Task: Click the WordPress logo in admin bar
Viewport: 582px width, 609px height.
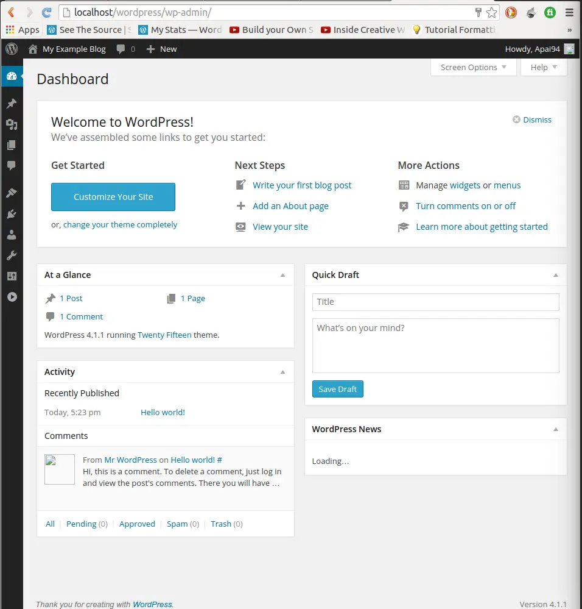Action: 12,49
